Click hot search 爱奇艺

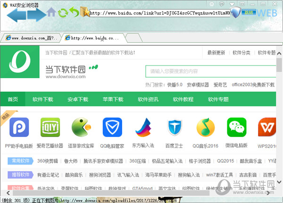point(220,85)
